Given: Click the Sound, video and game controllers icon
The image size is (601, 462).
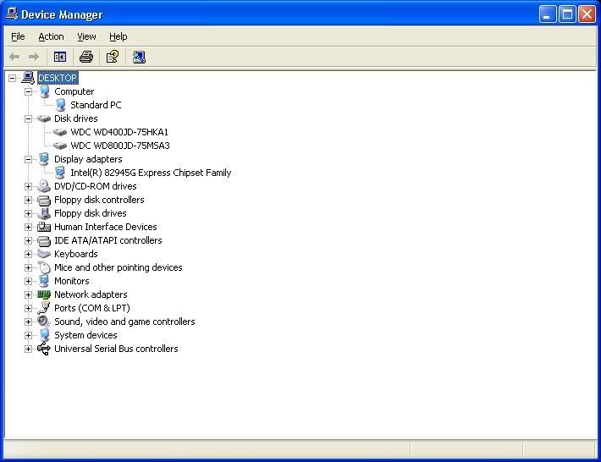Looking at the screenshot, I should 44,322.
